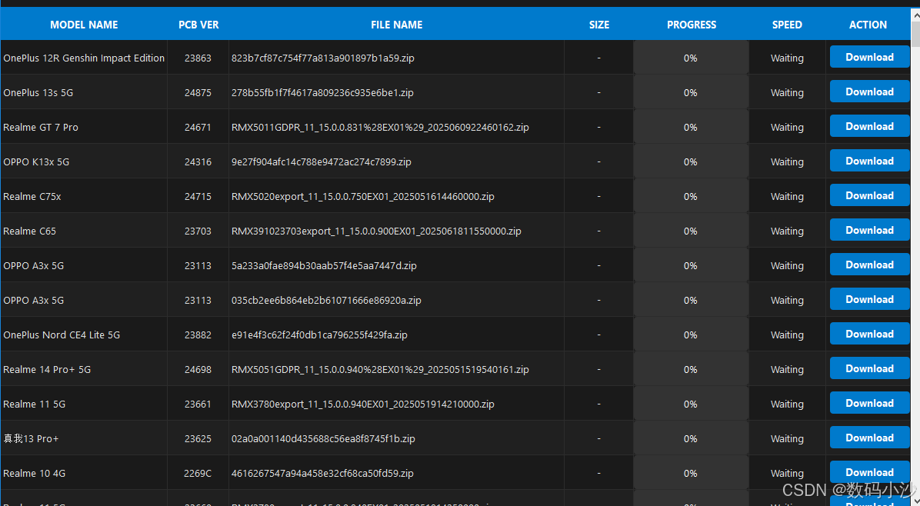Click file name 02a0a001140d435688c56ea8f8745f1b.zip
The image size is (920, 506).
[323, 438]
